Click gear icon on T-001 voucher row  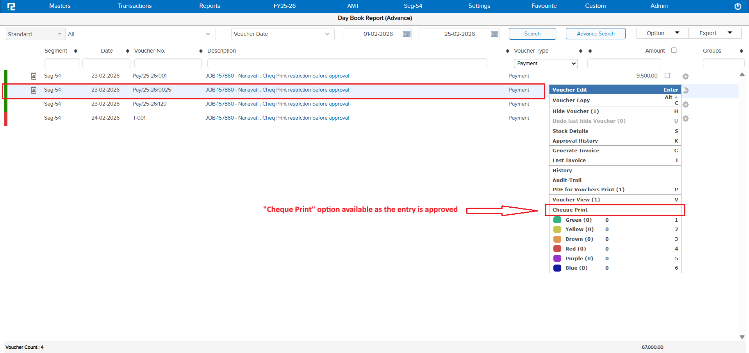click(685, 118)
